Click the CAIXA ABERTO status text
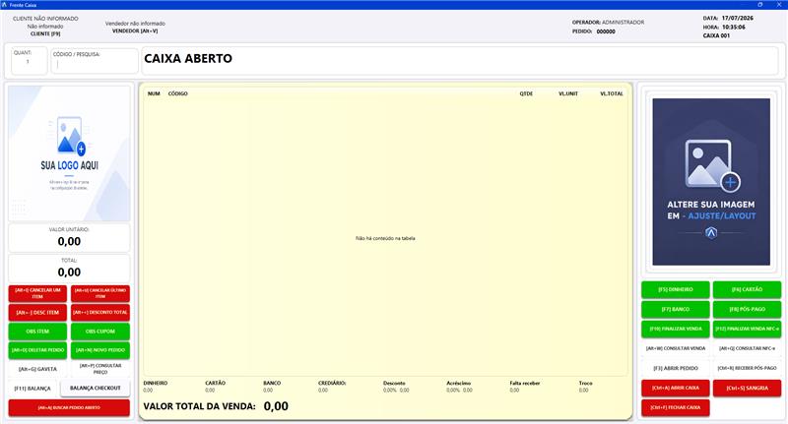Viewport: 788px width, 424px height. tap(188, 59)
